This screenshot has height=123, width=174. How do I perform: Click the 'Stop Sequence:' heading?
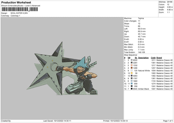click(131, 55)
